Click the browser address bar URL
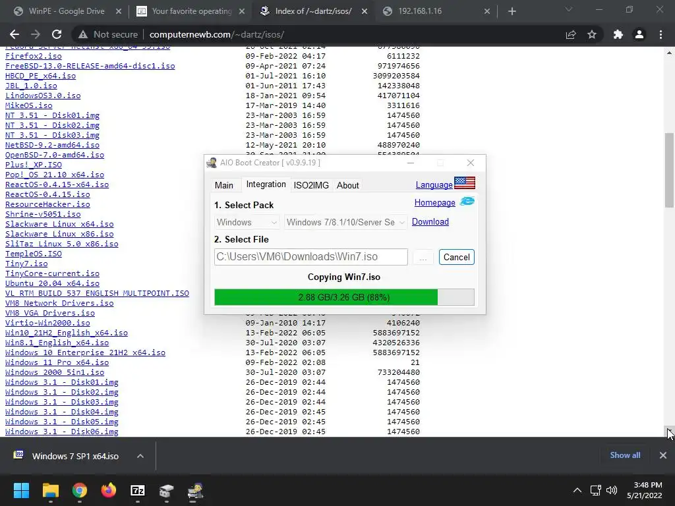The height and width of the screenshot is (506, 675). (216, 34)
